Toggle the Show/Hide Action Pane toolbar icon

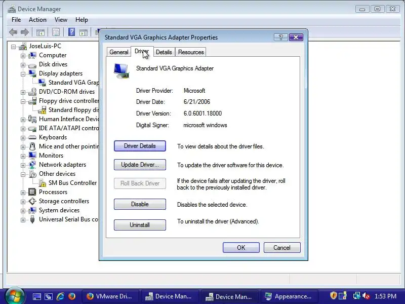coord(84,32)
